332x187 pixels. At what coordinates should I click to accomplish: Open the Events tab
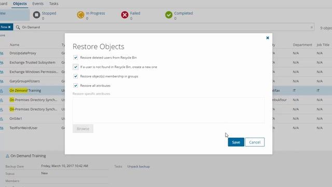tap(38, 4)
